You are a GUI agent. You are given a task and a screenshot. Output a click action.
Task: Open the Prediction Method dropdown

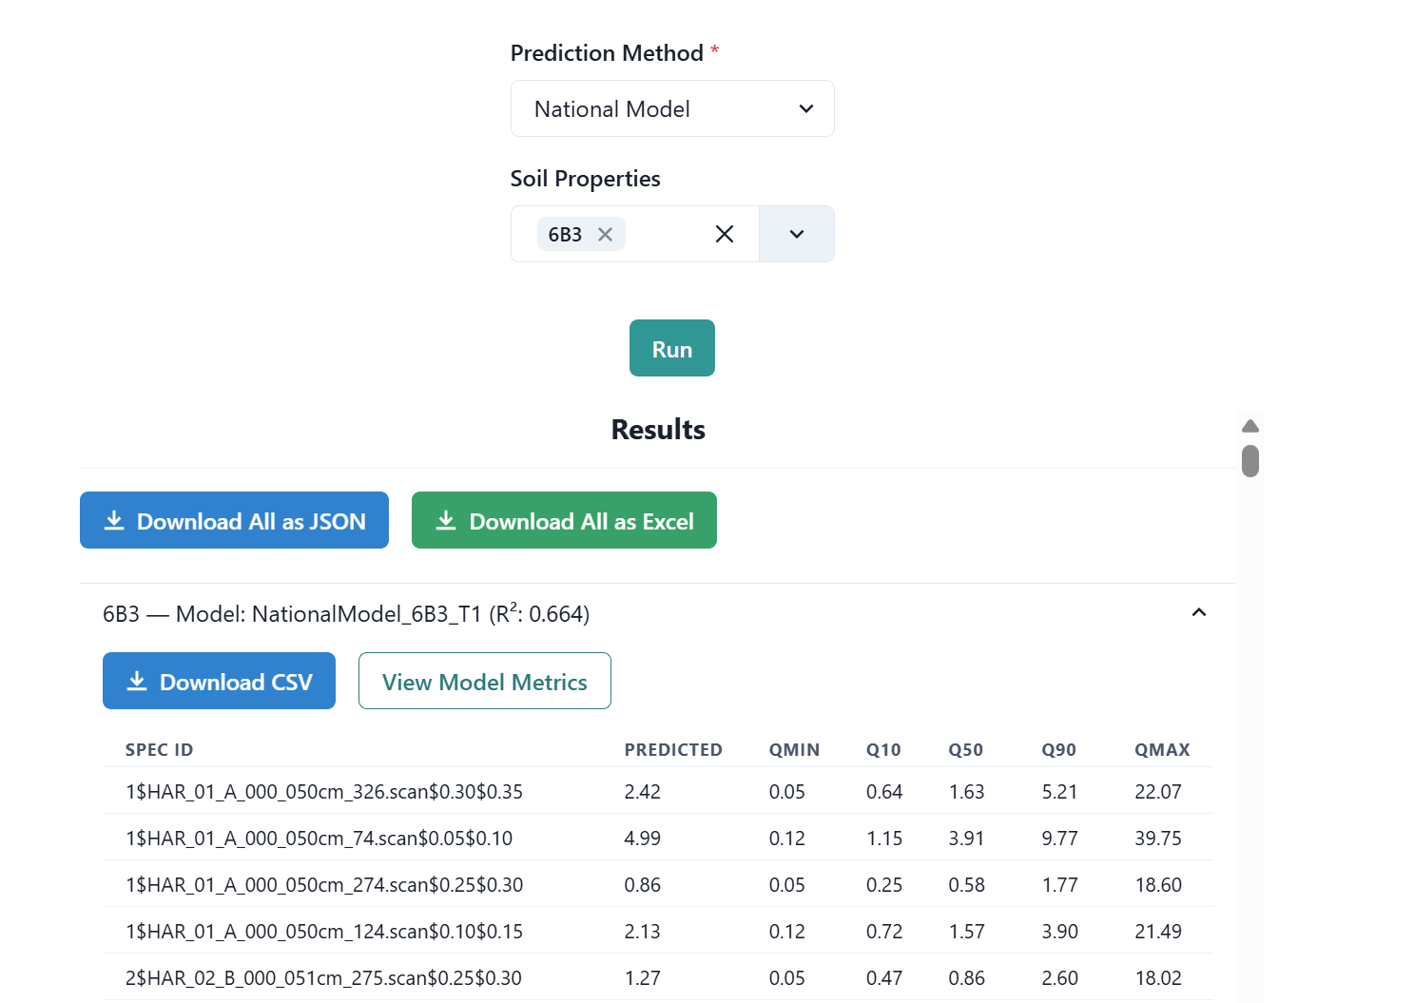[x=671, y=109]
